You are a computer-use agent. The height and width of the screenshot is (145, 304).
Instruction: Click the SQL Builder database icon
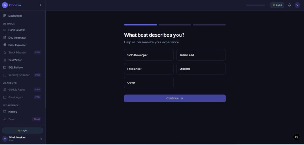pyautogui.click(x=5, y=68)
